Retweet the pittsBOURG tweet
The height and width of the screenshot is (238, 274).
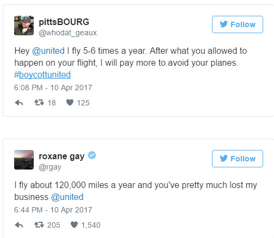(39, 103)
